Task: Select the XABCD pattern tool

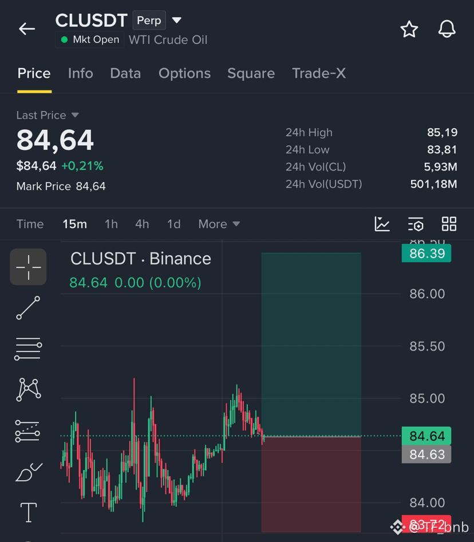Action: (29, 390)
